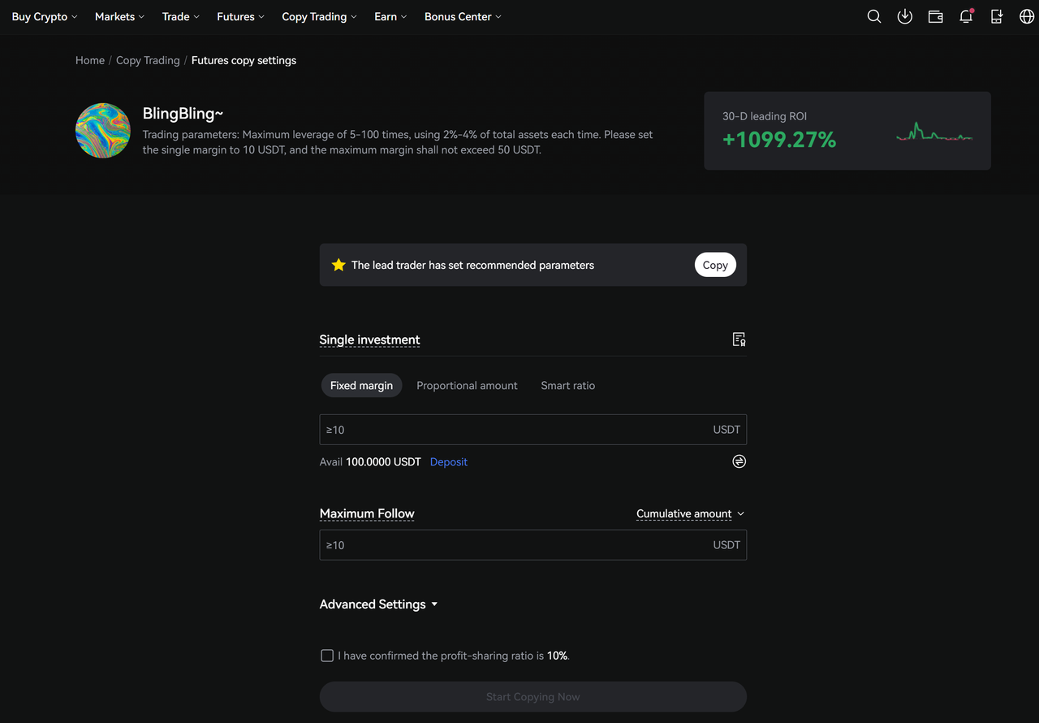Click the transfer swap icon near Deposit

pos(739,461)
